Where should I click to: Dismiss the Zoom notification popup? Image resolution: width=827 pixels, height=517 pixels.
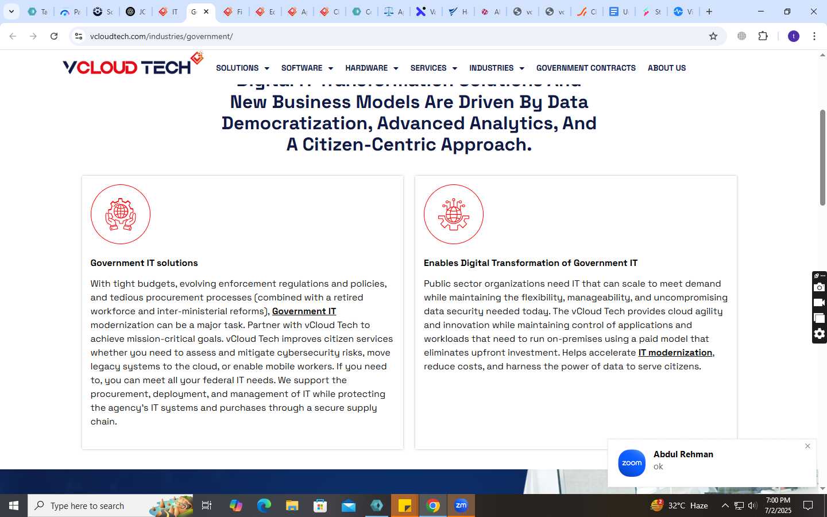click(807, 446)
